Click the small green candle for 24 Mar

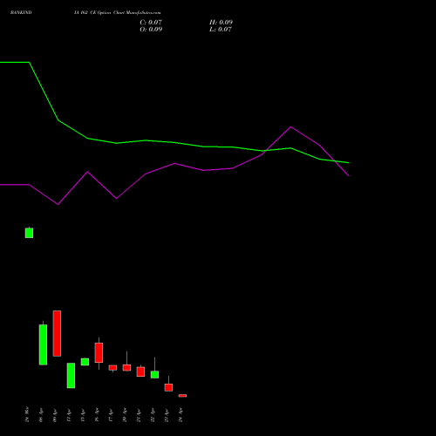[29, 233]
